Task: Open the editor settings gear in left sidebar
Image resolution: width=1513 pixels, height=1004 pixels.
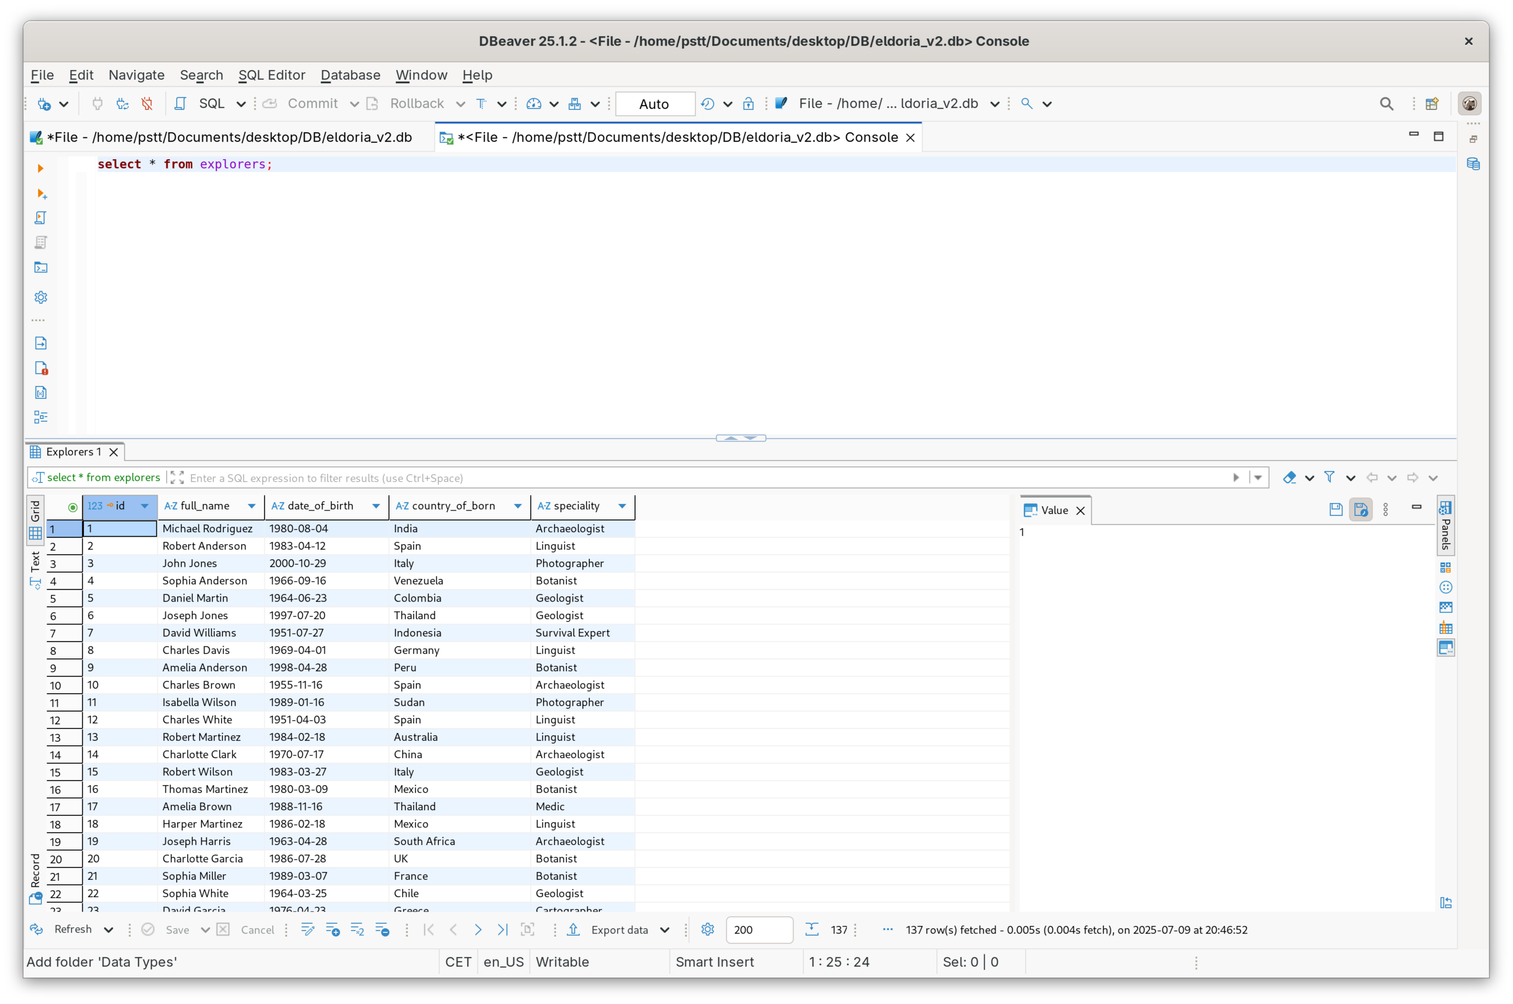Action: tap(40, 297)
